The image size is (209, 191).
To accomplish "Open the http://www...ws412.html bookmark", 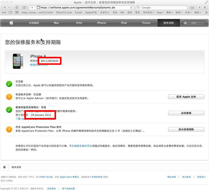I will tap(37, 12).
